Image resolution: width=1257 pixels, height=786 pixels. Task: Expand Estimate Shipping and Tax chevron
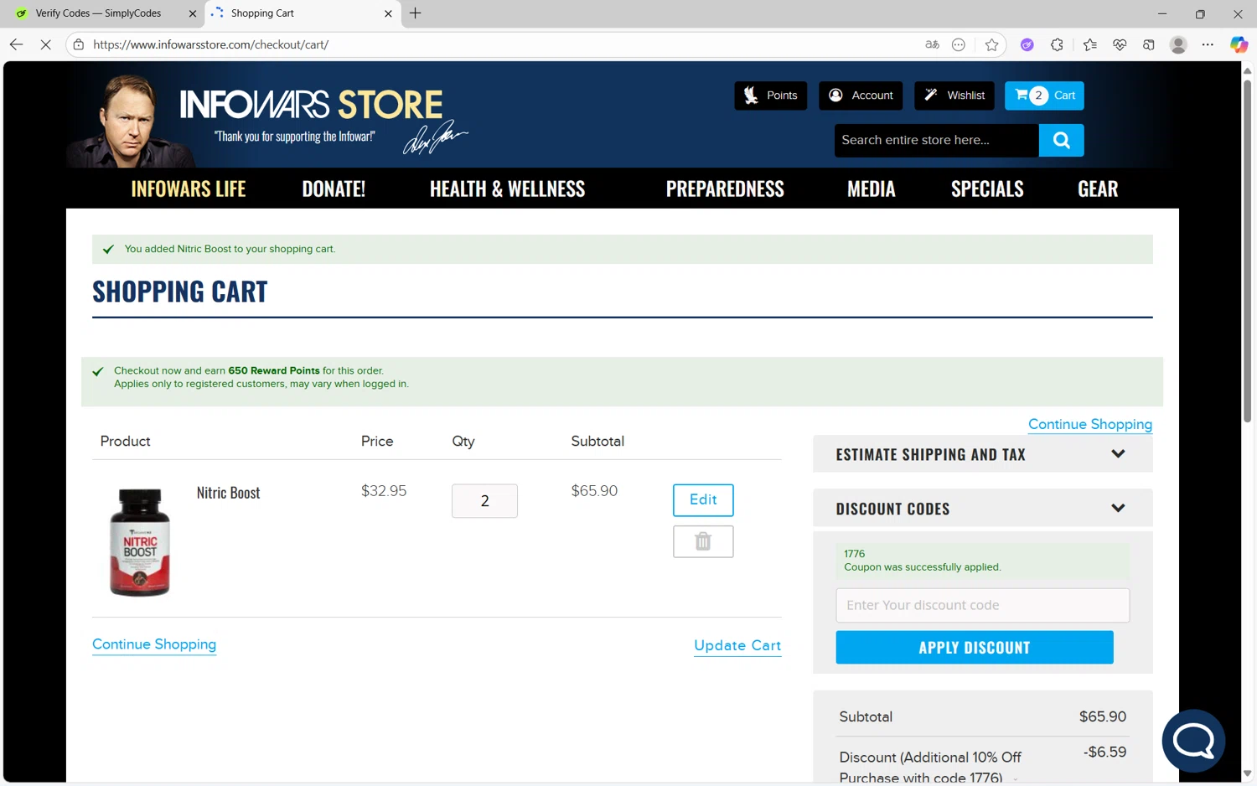tap(1118, 454)
